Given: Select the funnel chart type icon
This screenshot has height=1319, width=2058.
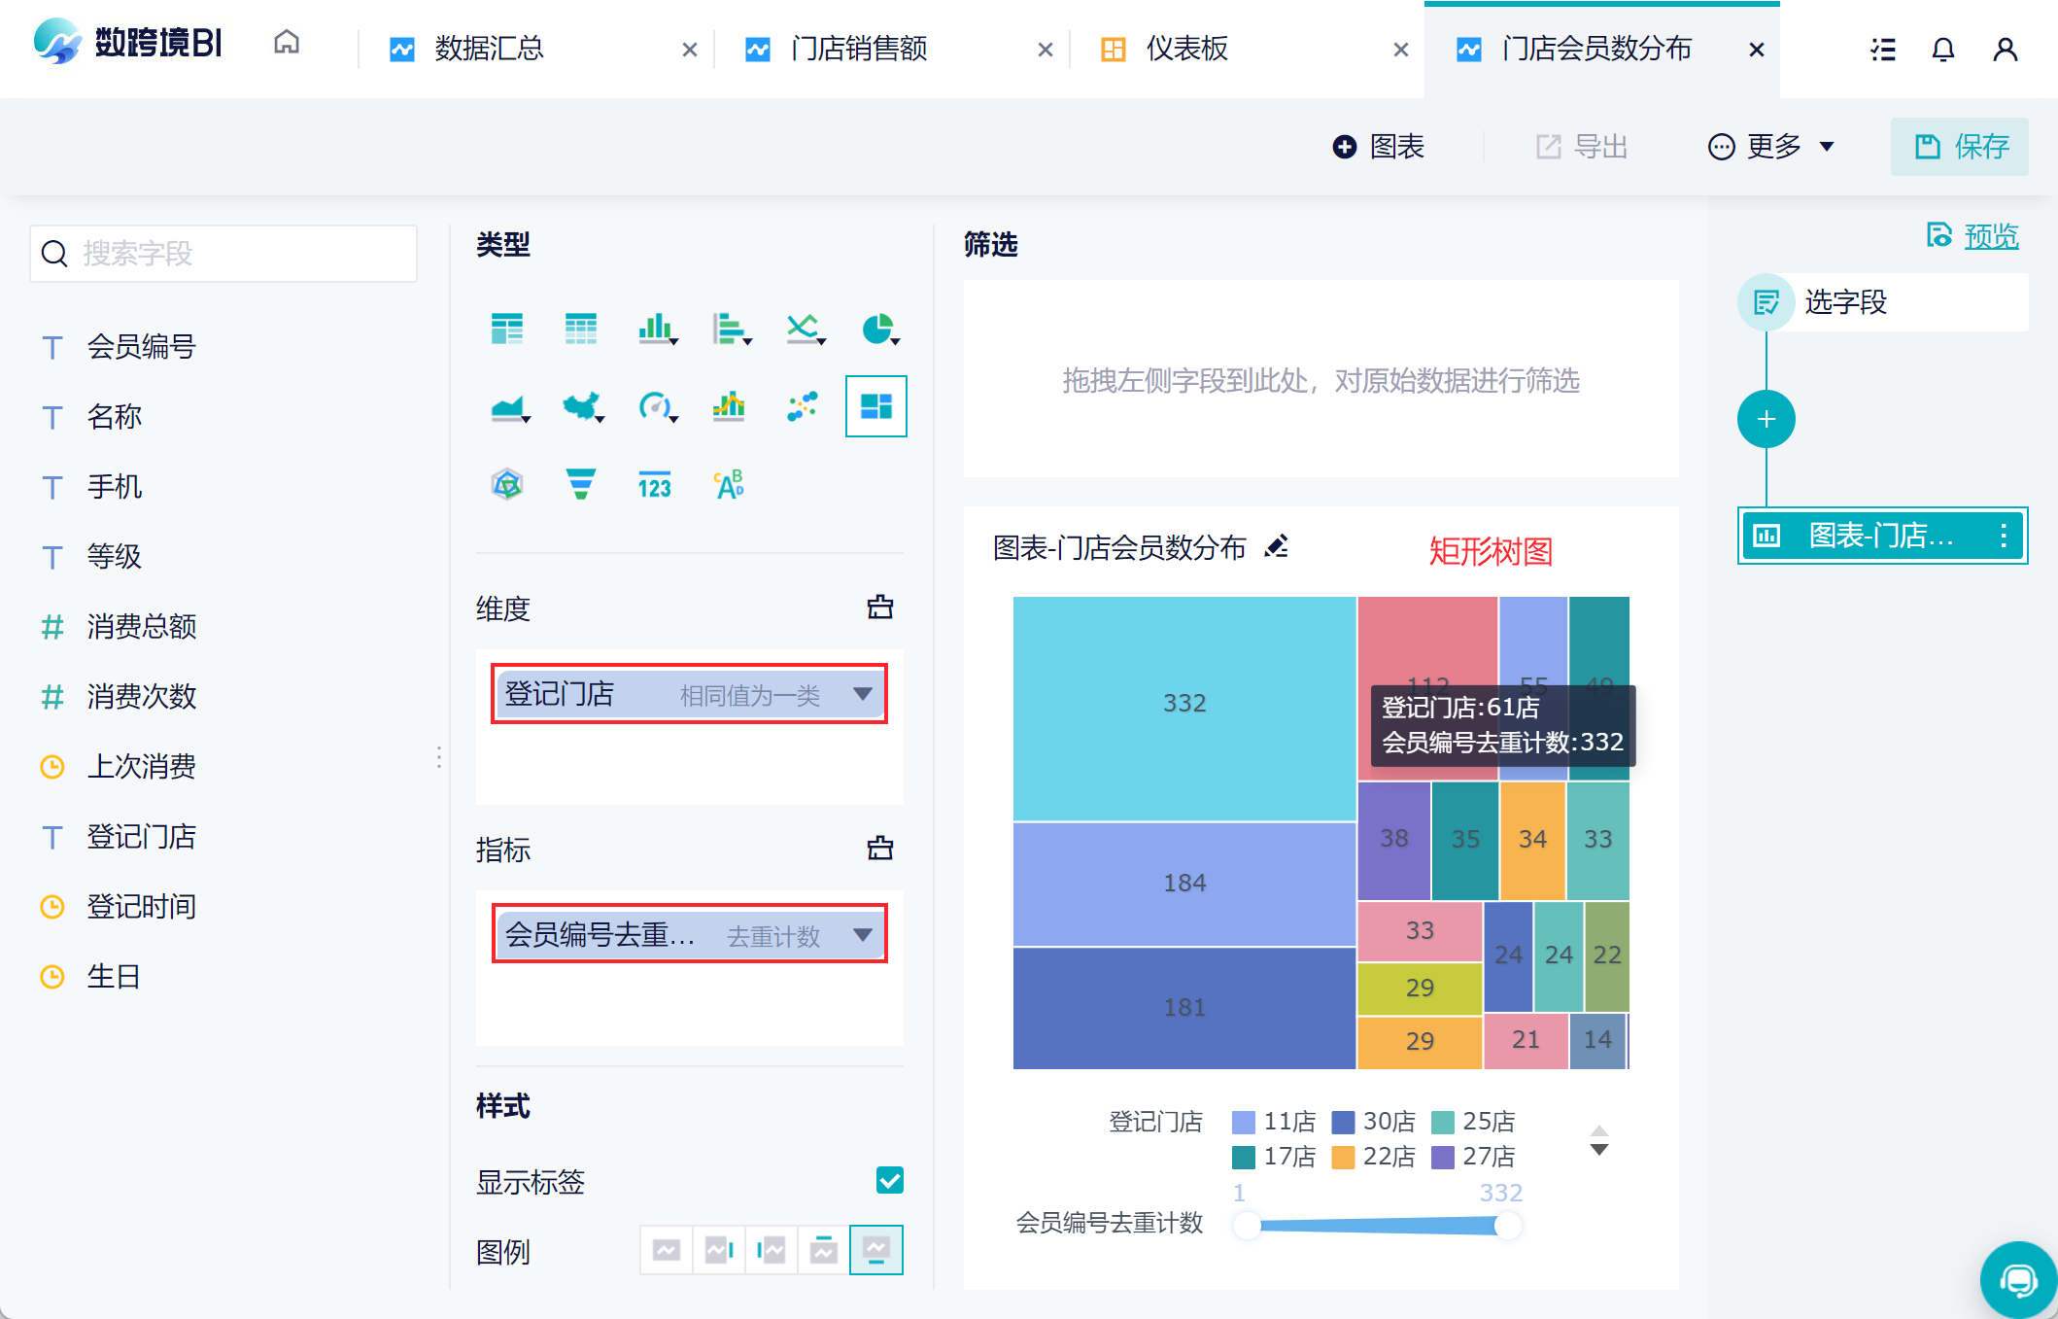Looking at the screenshot, I should point(580,483).
